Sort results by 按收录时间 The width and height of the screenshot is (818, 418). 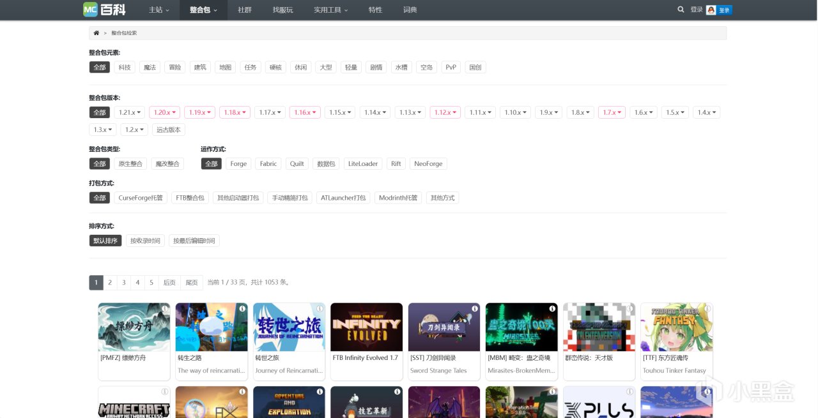(145, 241)
